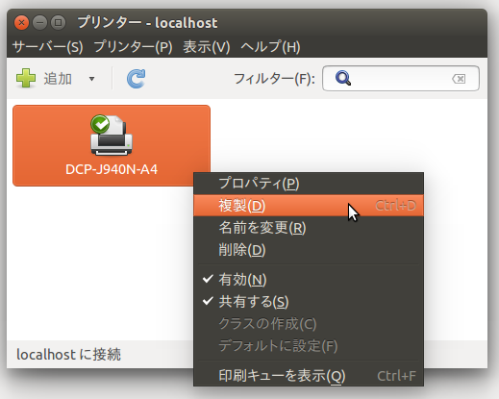
Task: Open the 表示(V) menu
Action: [x=207, y=47]
